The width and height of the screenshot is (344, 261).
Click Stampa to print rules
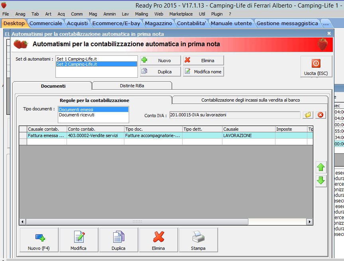[199, 240]
